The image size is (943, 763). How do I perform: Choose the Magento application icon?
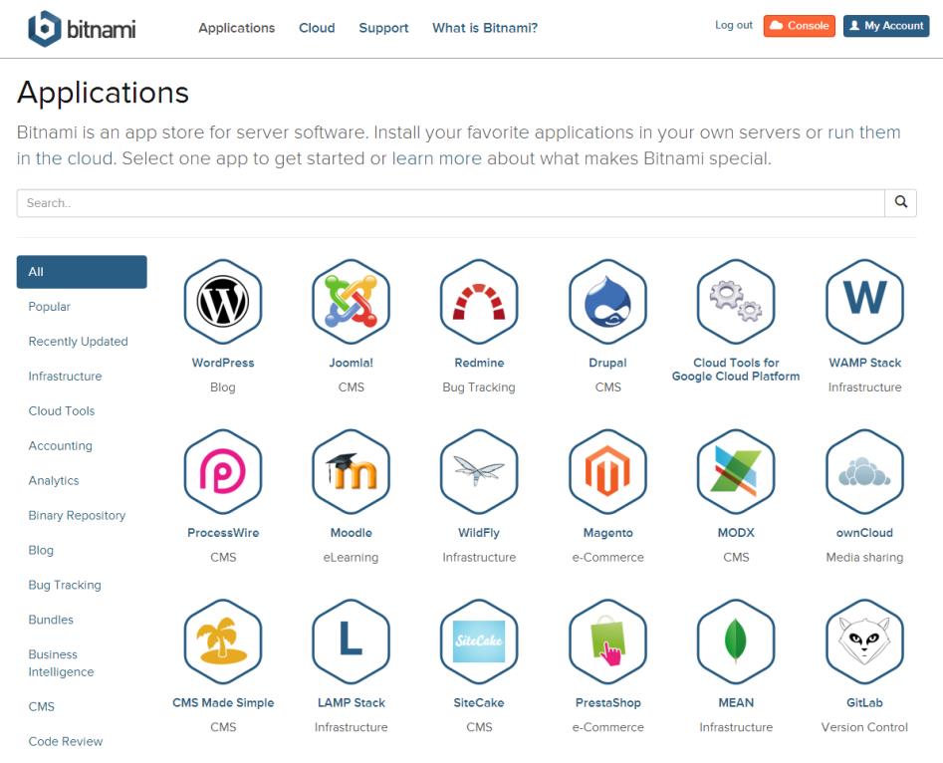[x=607, y=471]
